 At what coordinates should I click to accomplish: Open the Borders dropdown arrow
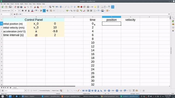pyautogui.click(x=97, y=11)
